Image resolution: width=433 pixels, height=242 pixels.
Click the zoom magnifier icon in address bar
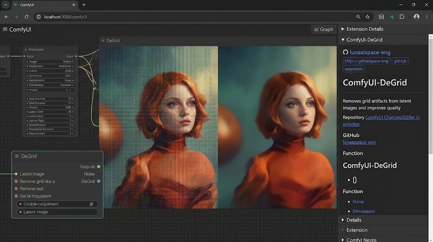pos(358,17)
